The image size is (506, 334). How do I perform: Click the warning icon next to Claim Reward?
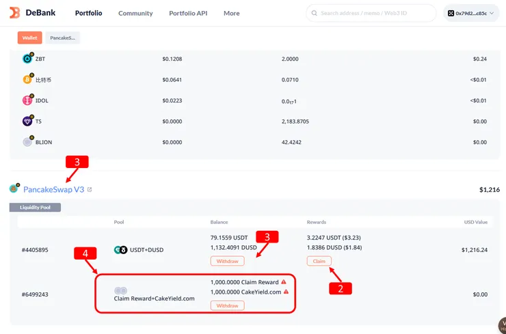point(284,282)
